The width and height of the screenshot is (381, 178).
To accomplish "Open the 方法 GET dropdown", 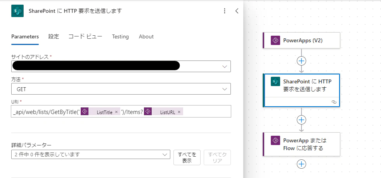I will pyautogui.click(x=121, y=89).
